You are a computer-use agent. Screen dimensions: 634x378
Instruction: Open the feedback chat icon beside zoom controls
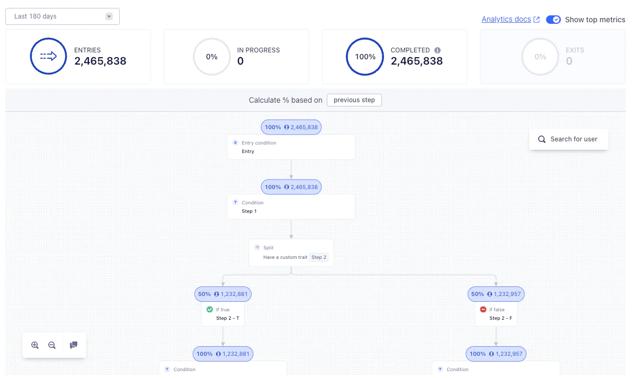click(x=73, y=345)
